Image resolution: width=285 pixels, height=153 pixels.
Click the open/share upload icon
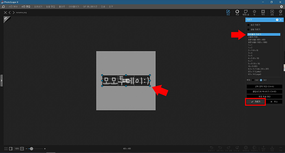click(x=263, y=149)
